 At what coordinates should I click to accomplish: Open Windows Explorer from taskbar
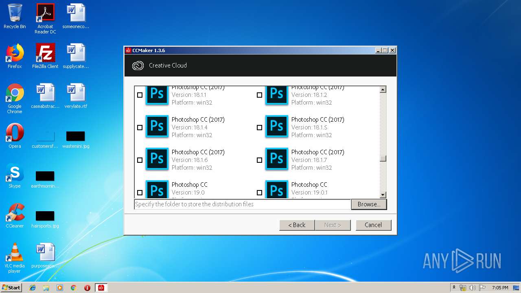[46, 288]
